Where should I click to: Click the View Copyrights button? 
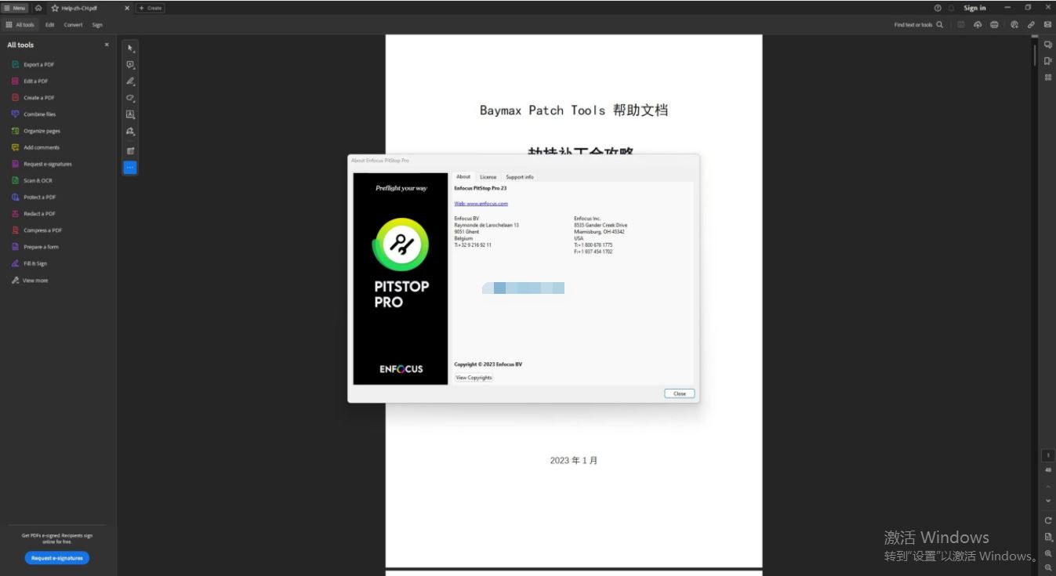click(x=474, y=378)
